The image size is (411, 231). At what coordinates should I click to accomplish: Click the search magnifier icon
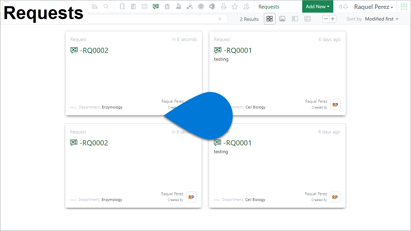(106, 6)
